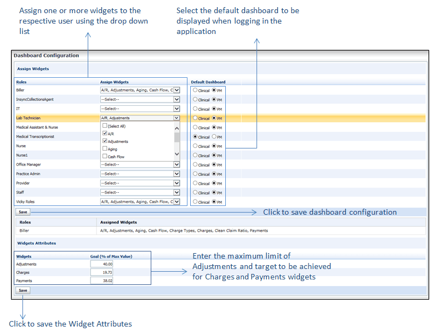Click the Widgets Attributes section heading
This screenshot has width=444, height=332.
coord(37,243)
